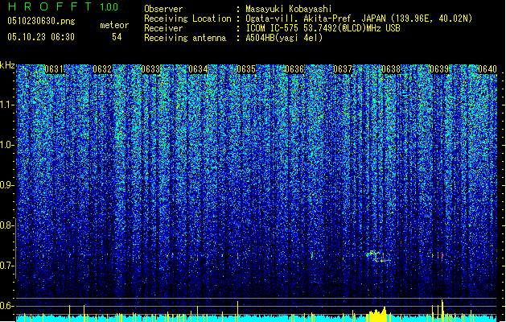506x322 pixels.
Task: Click the 0.7 kHz frequency axis label
Action: point(6,266)
